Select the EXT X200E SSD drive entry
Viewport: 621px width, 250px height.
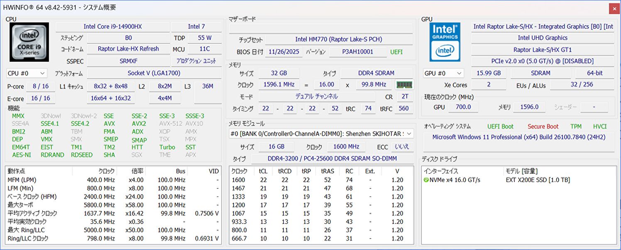538,180
